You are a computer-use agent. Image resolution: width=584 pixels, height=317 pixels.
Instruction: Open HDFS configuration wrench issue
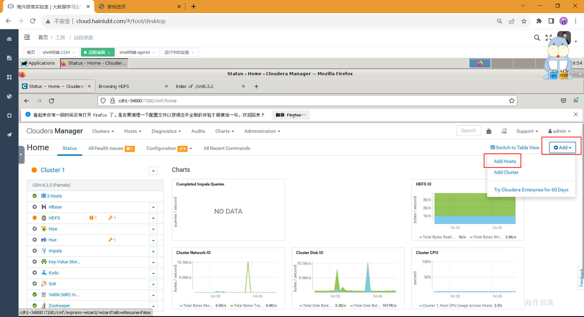(112, 218)
